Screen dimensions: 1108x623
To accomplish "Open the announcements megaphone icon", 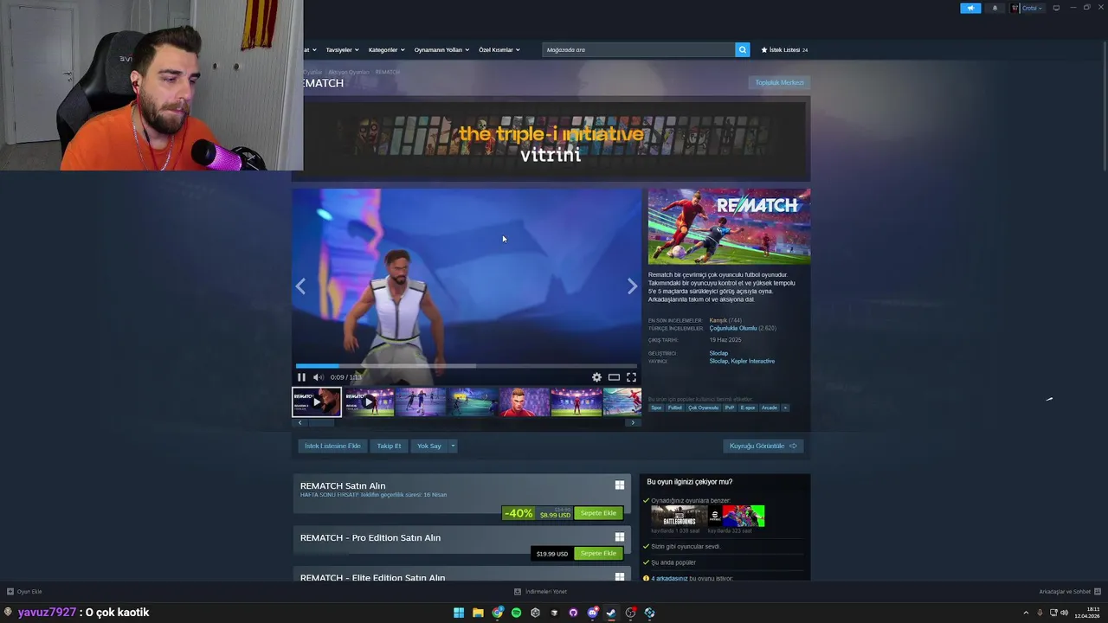I will (970, 8).
